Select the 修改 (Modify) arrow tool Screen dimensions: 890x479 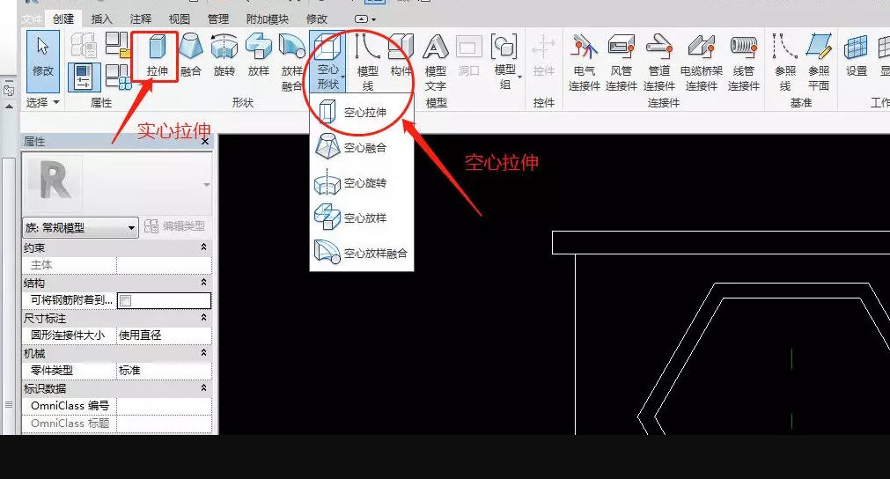coord(42,62)
